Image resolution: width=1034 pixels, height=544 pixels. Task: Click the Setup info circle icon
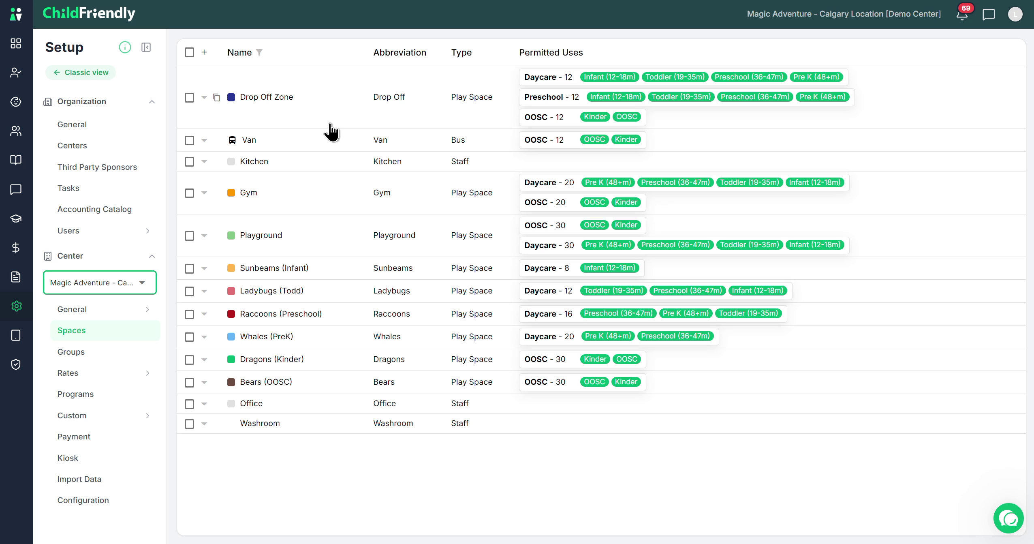[125, 47]
